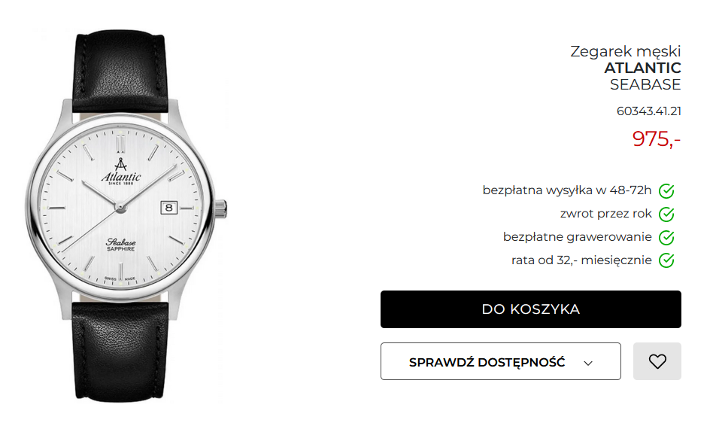Click the watch crown on the image
This screenshot has height=429, width=719.
point(221,209)
